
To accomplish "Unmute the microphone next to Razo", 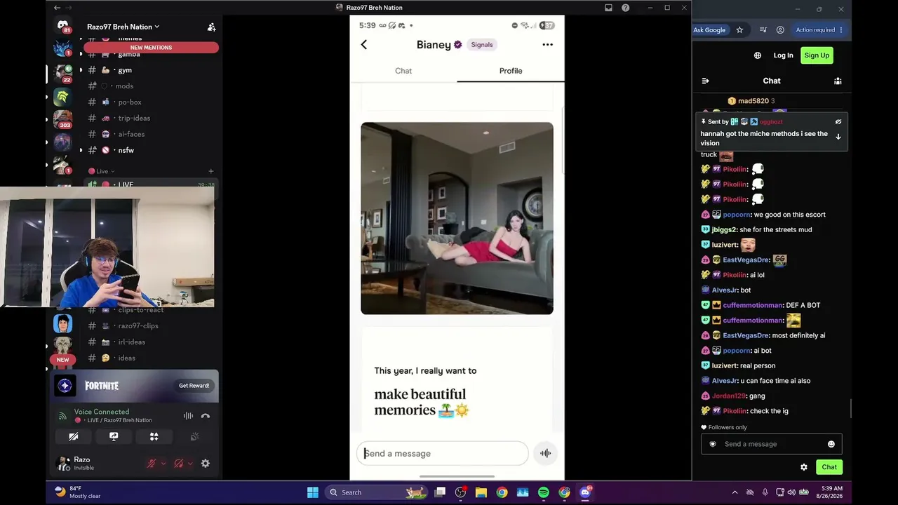I will pyautogui.click(x=151, y=464).
